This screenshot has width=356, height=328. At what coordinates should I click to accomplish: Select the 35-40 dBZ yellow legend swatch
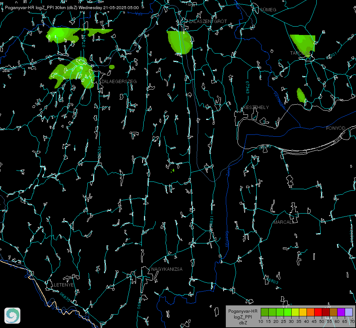tap(303, 312)
